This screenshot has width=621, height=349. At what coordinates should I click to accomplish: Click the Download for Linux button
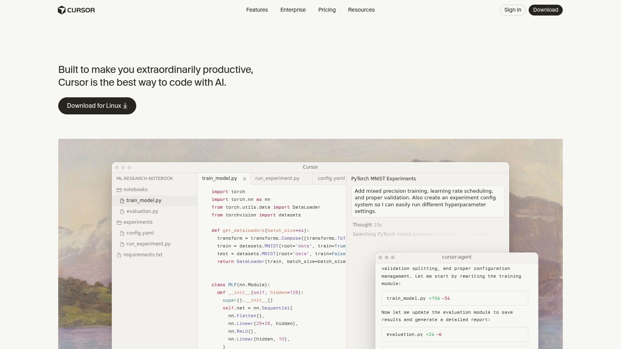click(x=97, y=105)
